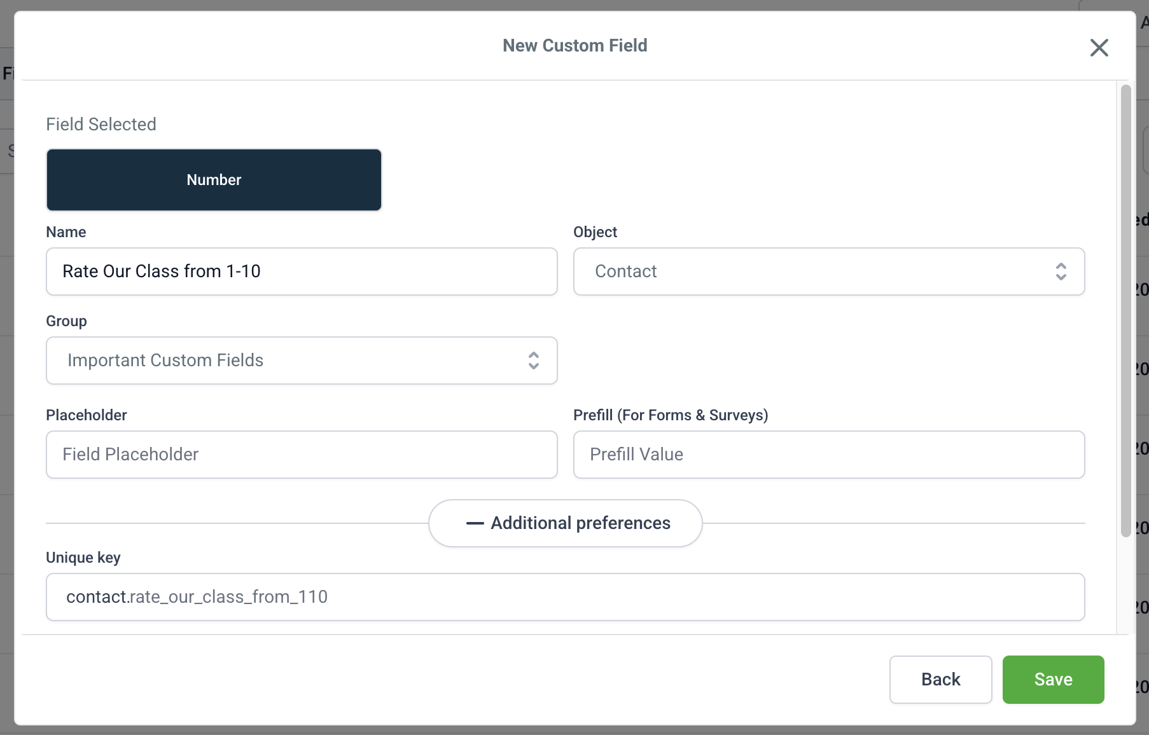Click the up-down chevron icon in the Group selector
The image size is (1149, 735).
534,361
